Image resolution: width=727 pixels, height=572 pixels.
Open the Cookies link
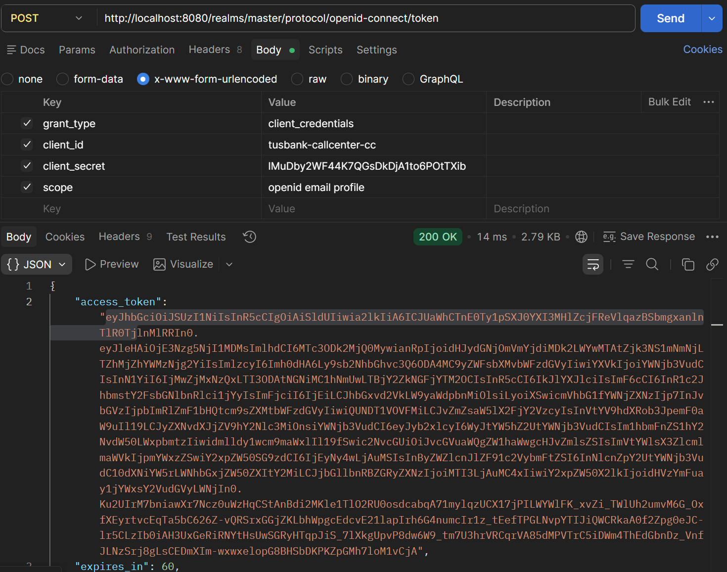tap(703, 49)
